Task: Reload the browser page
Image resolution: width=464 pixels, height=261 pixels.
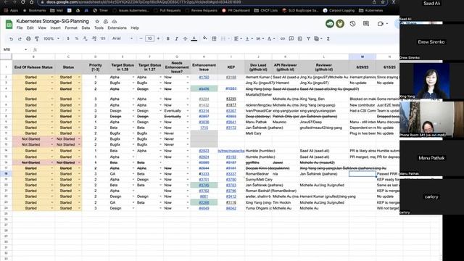Action: tap(23, 1)
